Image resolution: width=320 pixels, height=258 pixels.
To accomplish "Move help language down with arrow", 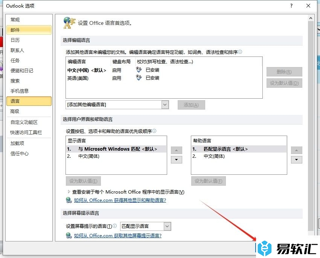I will pos(297,160).
